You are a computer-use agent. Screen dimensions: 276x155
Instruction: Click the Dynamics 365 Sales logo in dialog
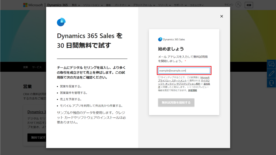(x=61, y=22)
